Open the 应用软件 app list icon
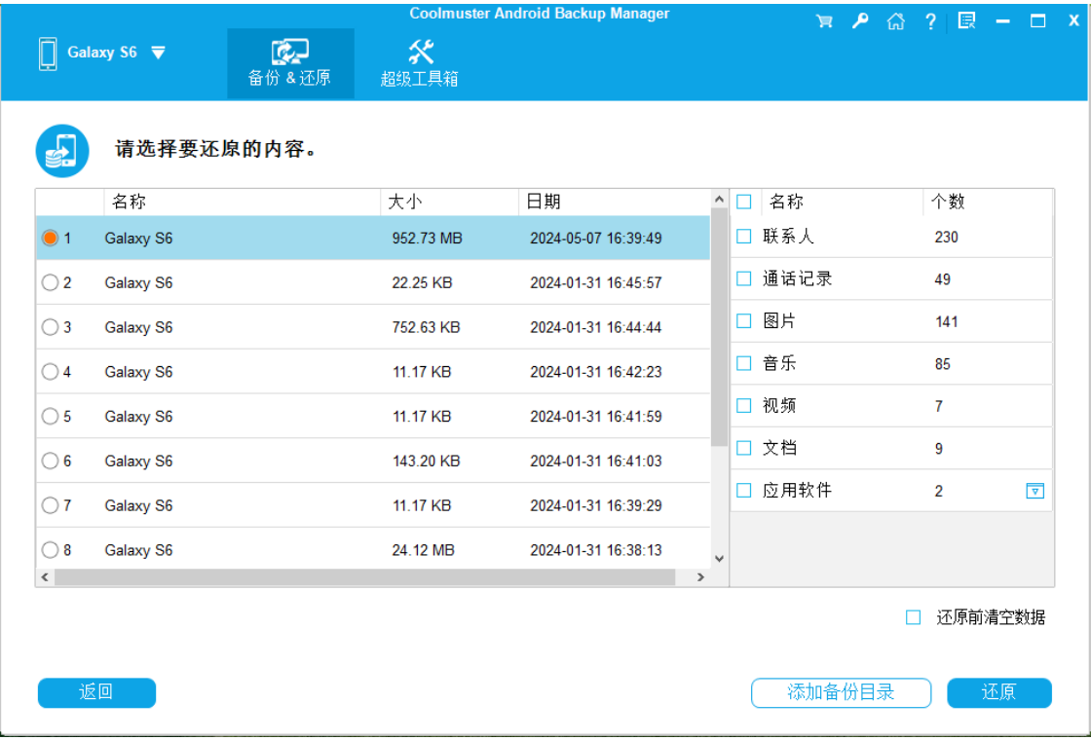The height and width of the screenshot is (740, 1091). pyautogui.click(x=1035, y=491)
